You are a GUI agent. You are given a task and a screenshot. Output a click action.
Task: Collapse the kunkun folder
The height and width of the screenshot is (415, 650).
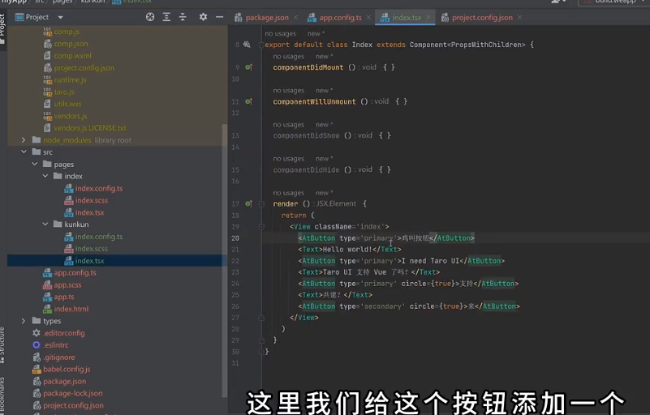point(45,224)
